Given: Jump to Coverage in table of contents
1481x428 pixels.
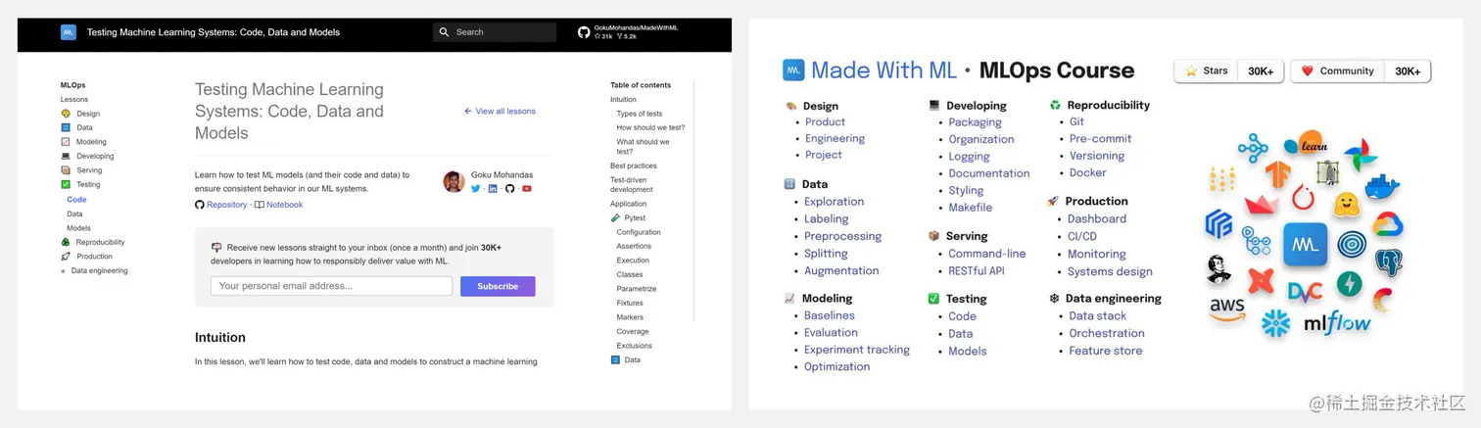Looking at the screenshot, I should (x=633, y=331).
